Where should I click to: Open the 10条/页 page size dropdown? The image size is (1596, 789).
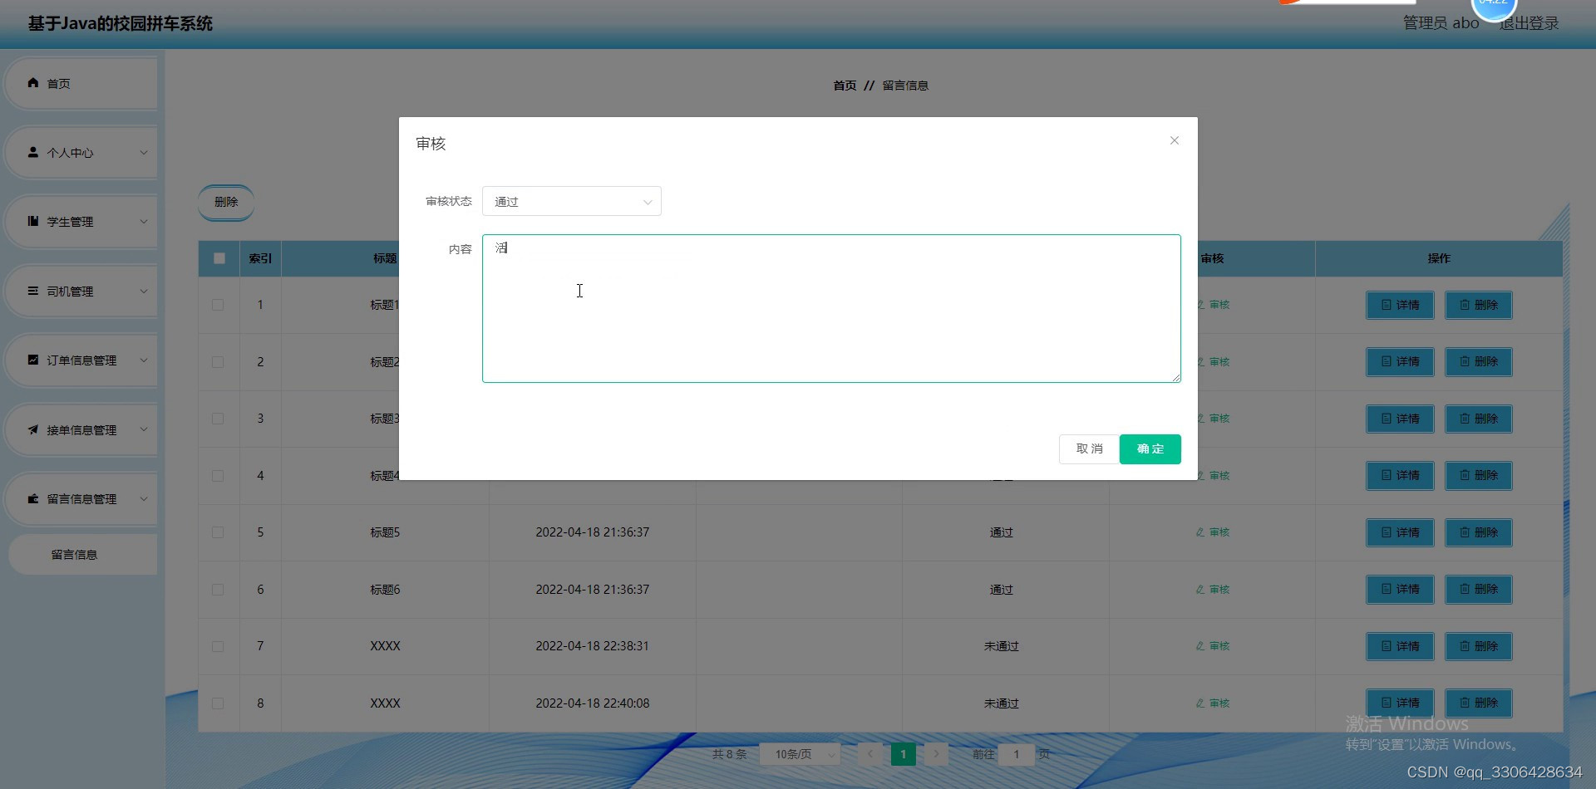[800, 754]
